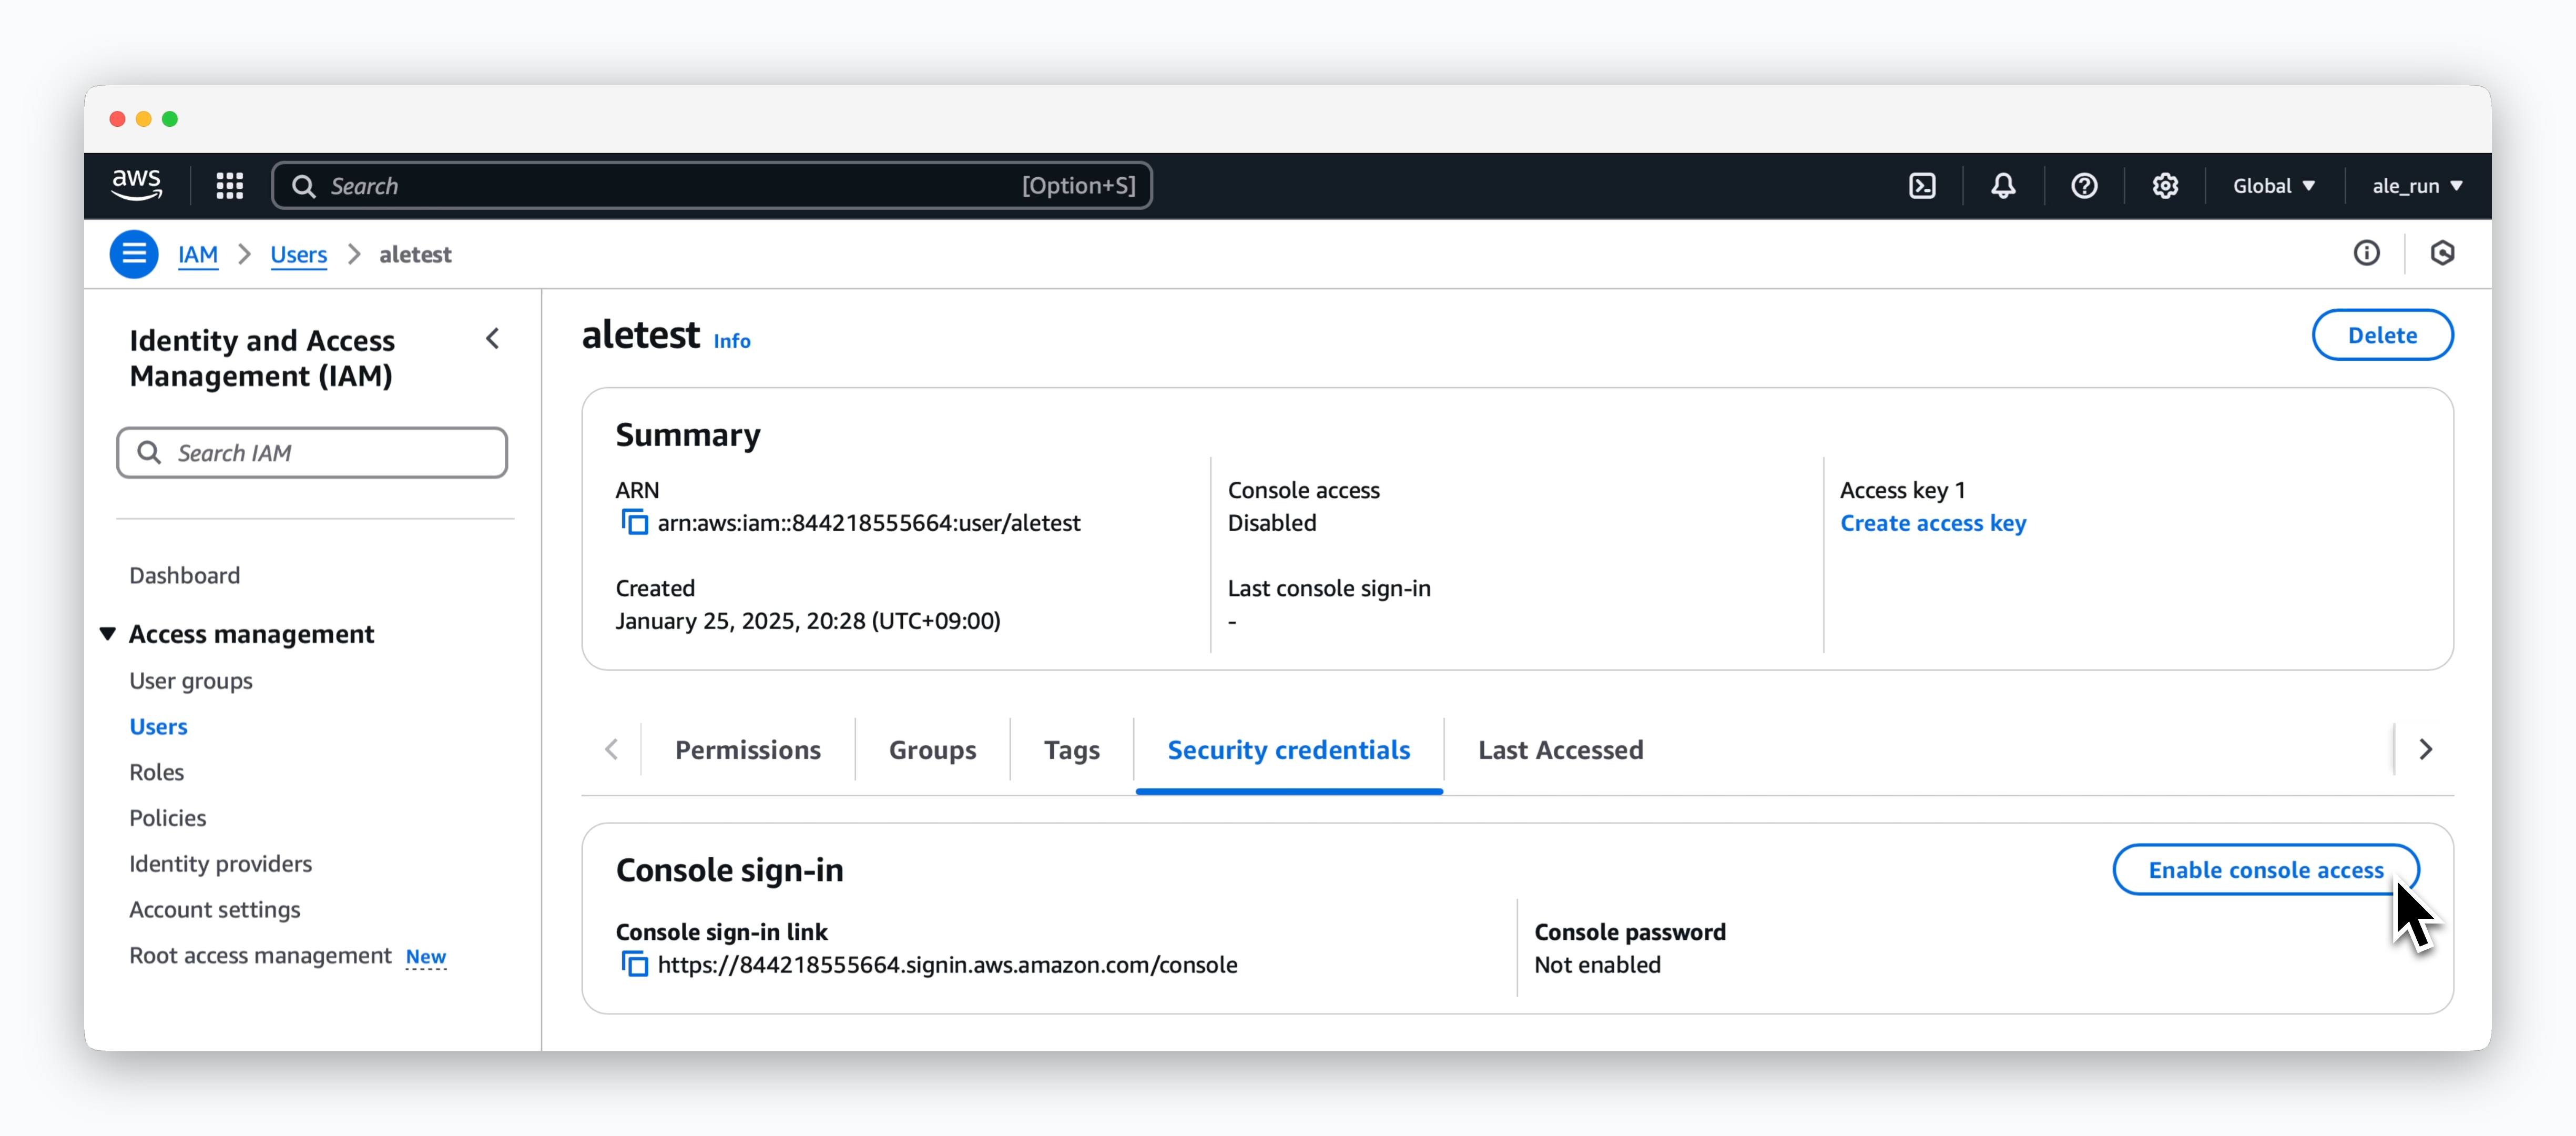Viewport: 2576px width, 1136px height.
Task: Open the ale_run account menu
Action: tap(2417, 186)
